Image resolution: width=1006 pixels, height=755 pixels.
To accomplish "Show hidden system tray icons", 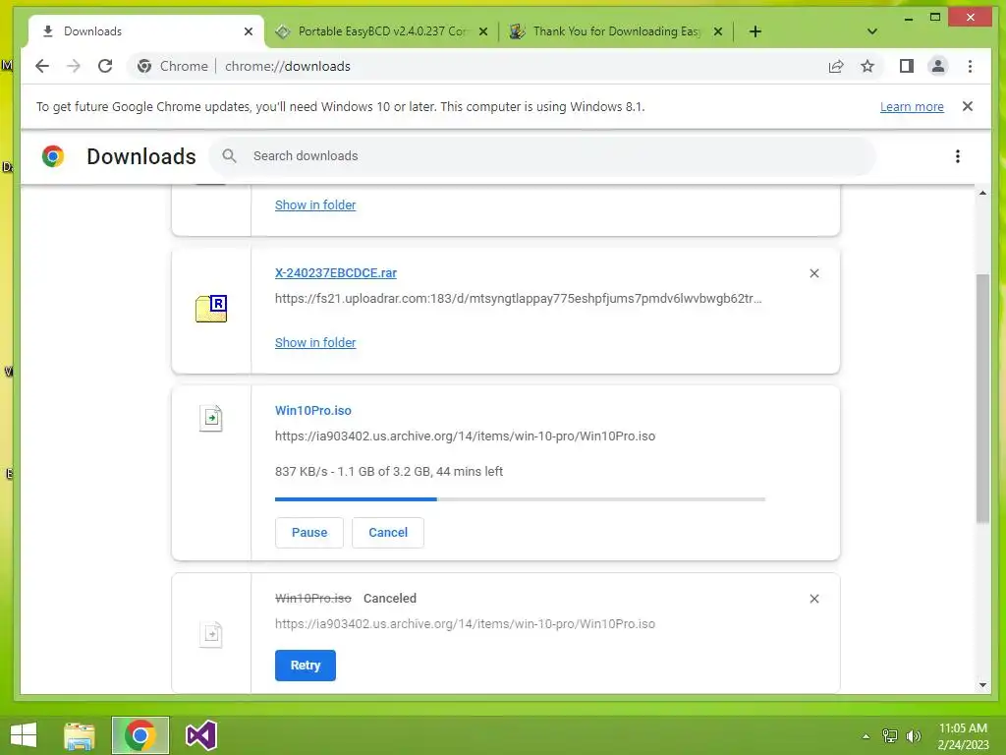I will pyautogui.click(x=866, y=736).
